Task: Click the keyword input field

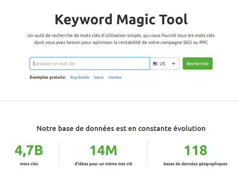Action: point(90,63)
